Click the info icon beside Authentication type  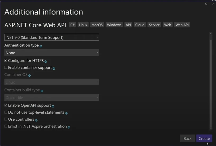pyautogui.click(x=41, y=46)
